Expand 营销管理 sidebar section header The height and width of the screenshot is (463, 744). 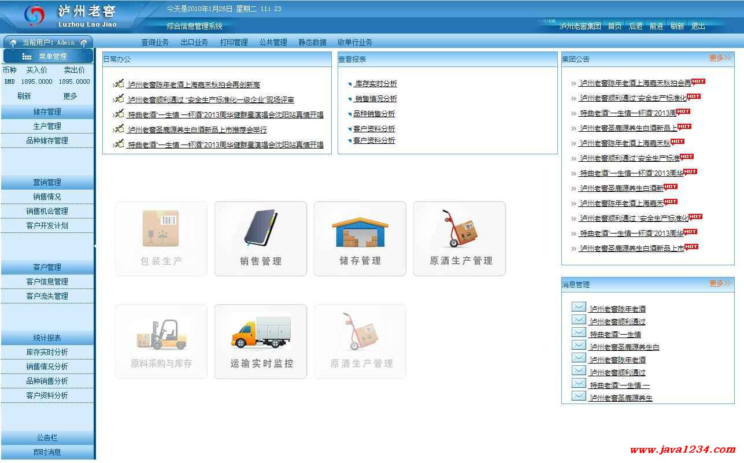tap(47, 182)
